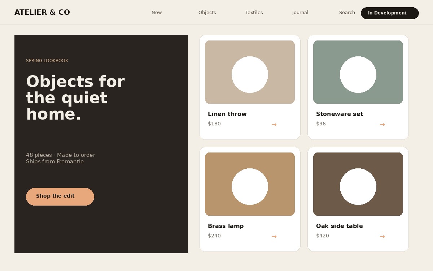Click Search in the header
The width and height of the screenshot is (433, 271).
tap(347, 13)
